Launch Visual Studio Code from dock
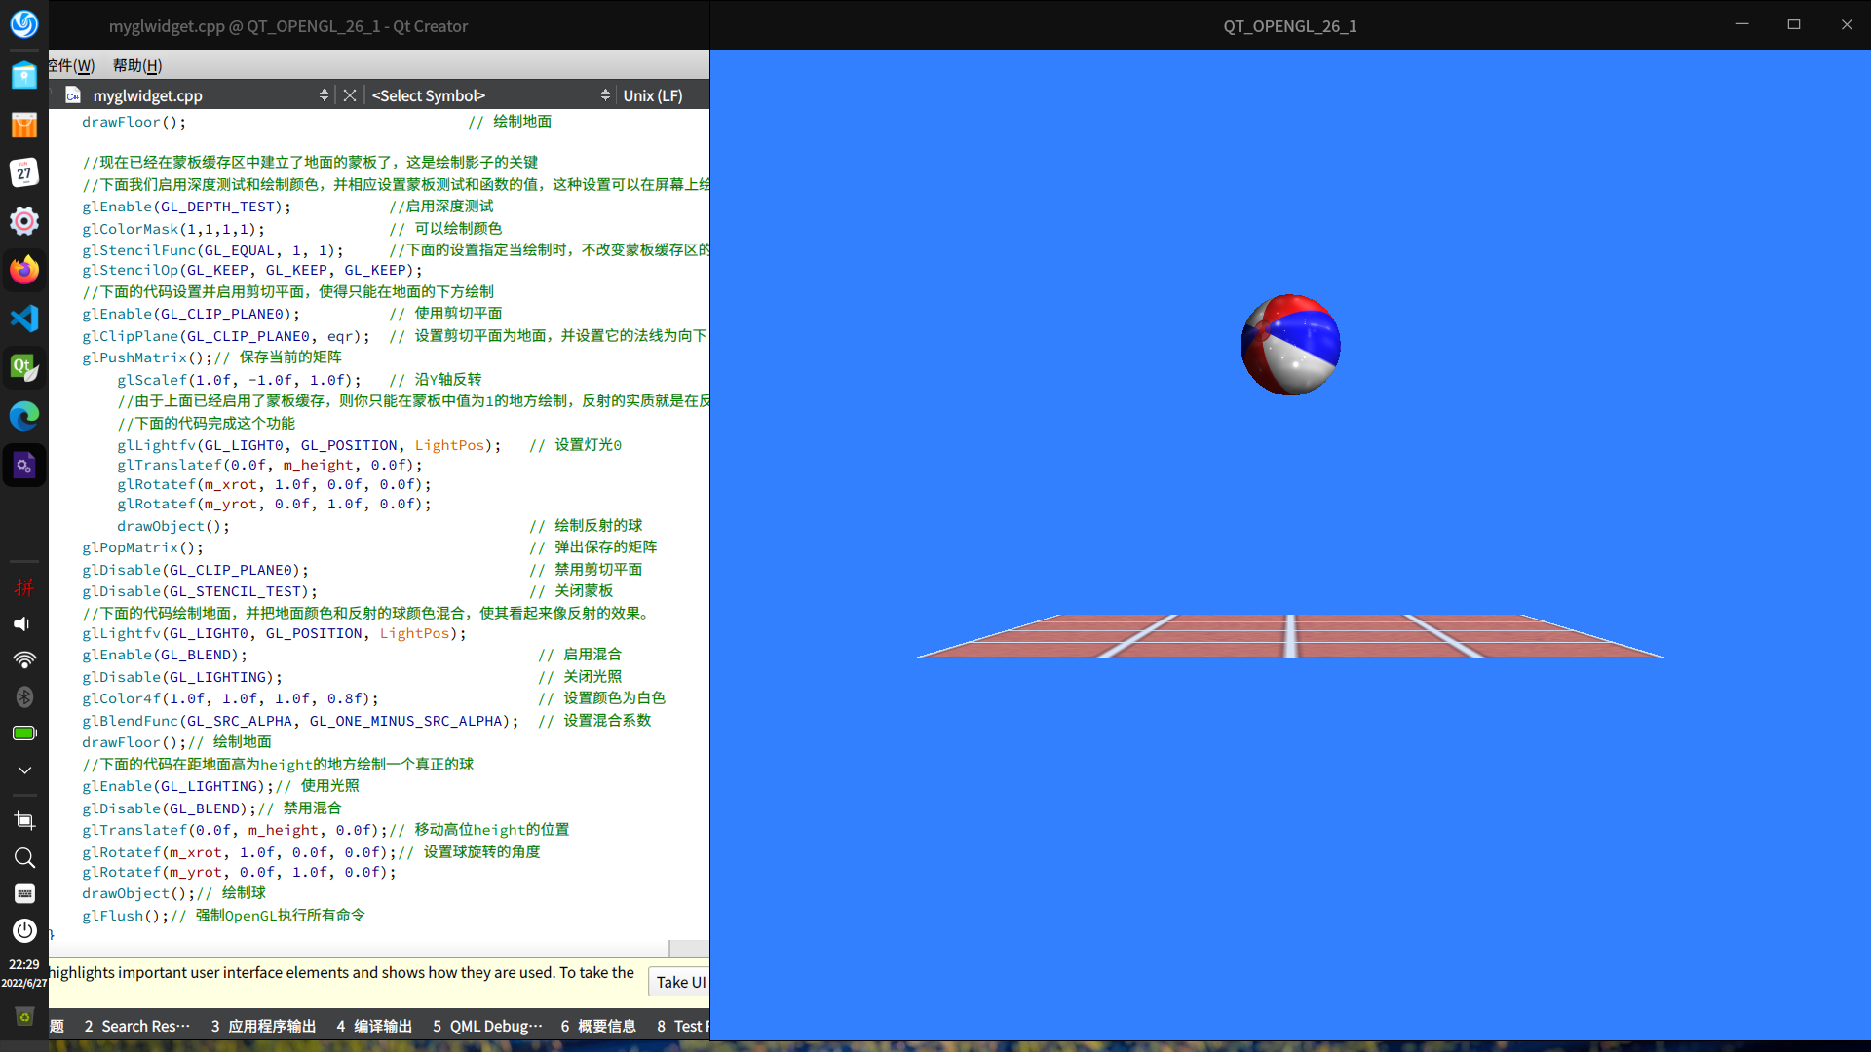 23,319
